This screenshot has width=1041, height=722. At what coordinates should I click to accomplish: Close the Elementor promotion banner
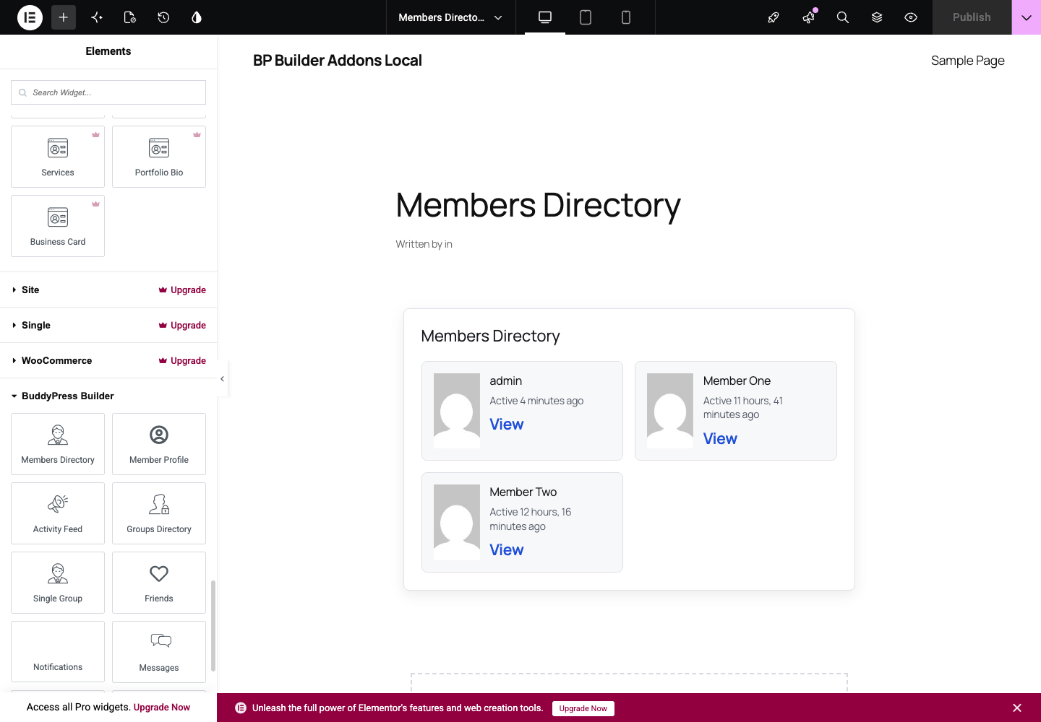tap(1017, 708)
